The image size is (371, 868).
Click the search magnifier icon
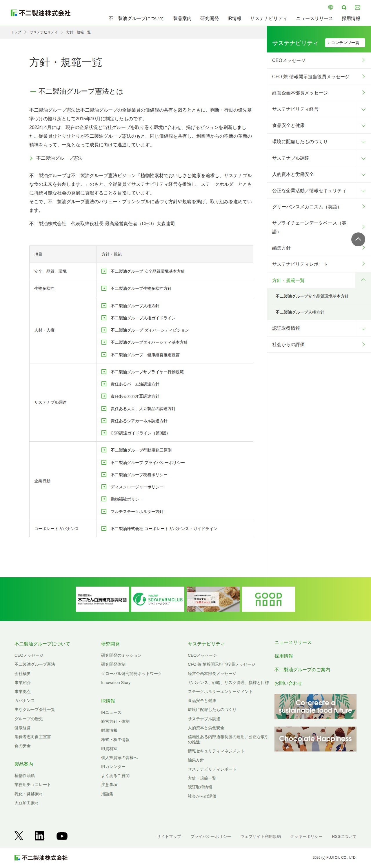click(x=344, y=8)
